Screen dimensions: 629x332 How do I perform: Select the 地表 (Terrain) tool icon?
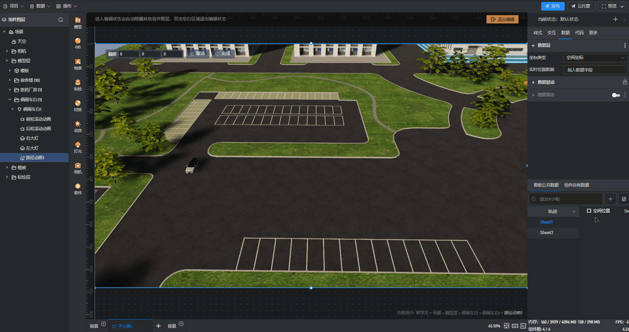coord(78,64)
